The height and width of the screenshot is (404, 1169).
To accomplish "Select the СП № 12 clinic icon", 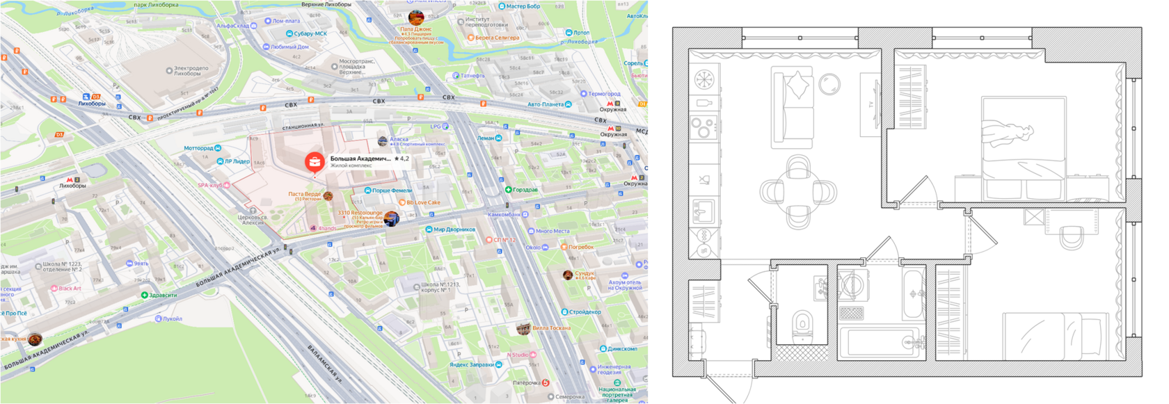I will click(x=488, y=240).
